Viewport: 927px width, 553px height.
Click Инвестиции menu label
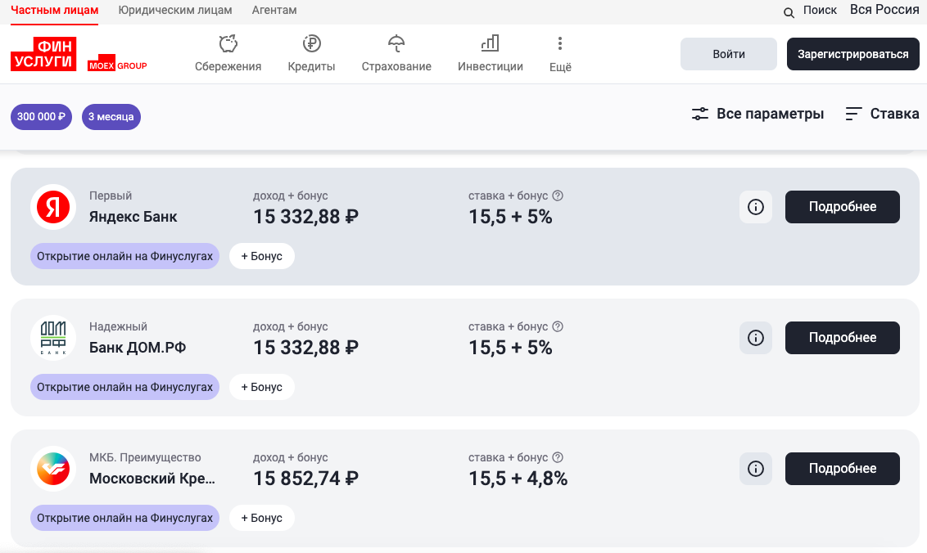(490, 66)
